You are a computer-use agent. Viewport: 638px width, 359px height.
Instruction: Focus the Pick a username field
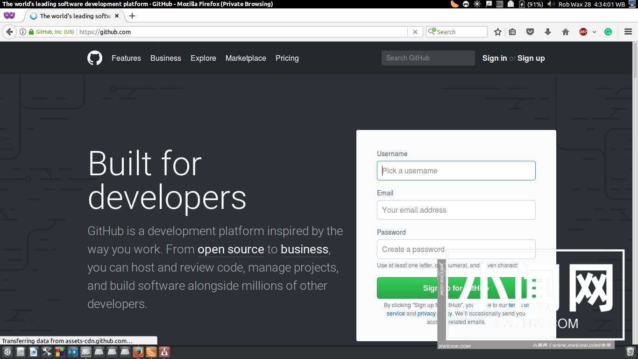click(456, 171)
